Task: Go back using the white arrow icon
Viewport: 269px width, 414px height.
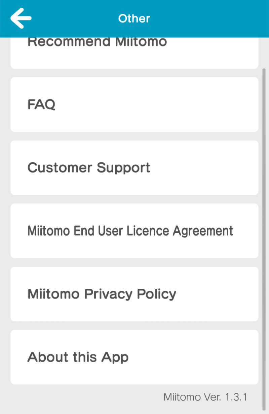Action: [21, 18]
